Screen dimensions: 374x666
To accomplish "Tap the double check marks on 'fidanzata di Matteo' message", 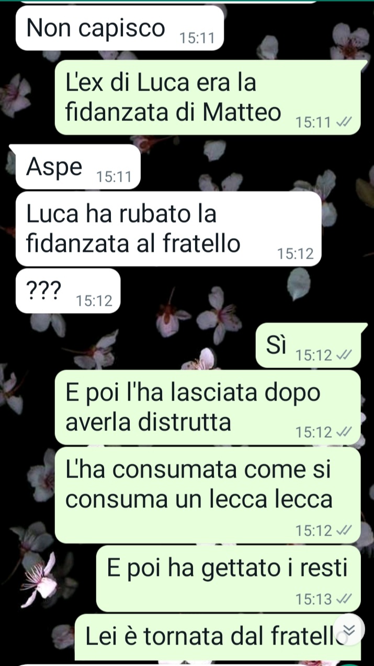I will (x=344, y=123).
